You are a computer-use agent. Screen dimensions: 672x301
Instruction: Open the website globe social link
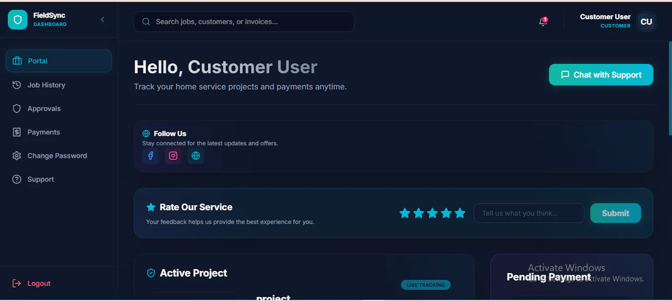click(196, 156)
